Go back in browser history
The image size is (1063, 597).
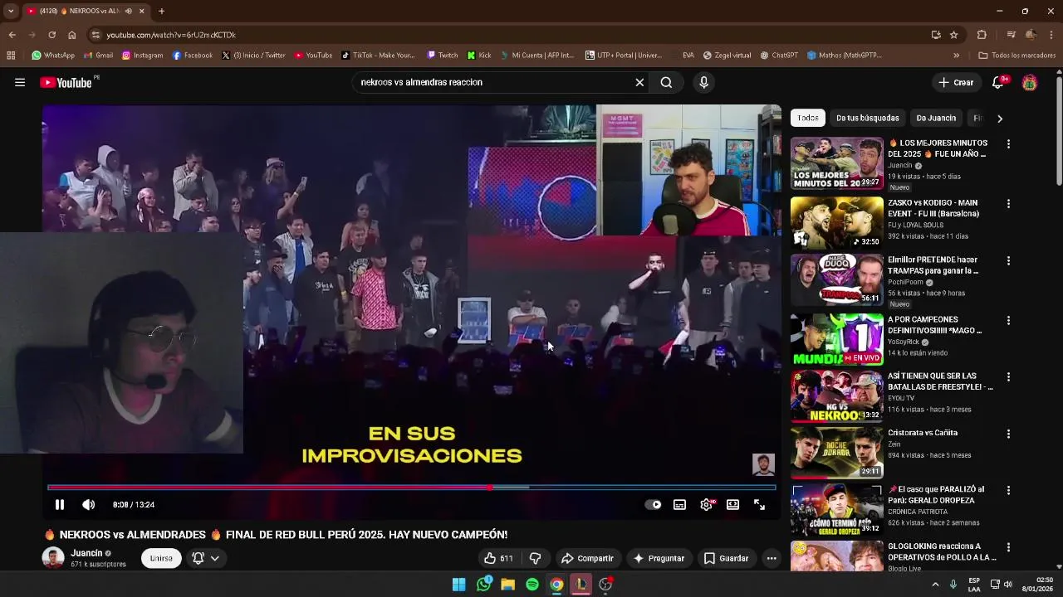tap(12, 35)
